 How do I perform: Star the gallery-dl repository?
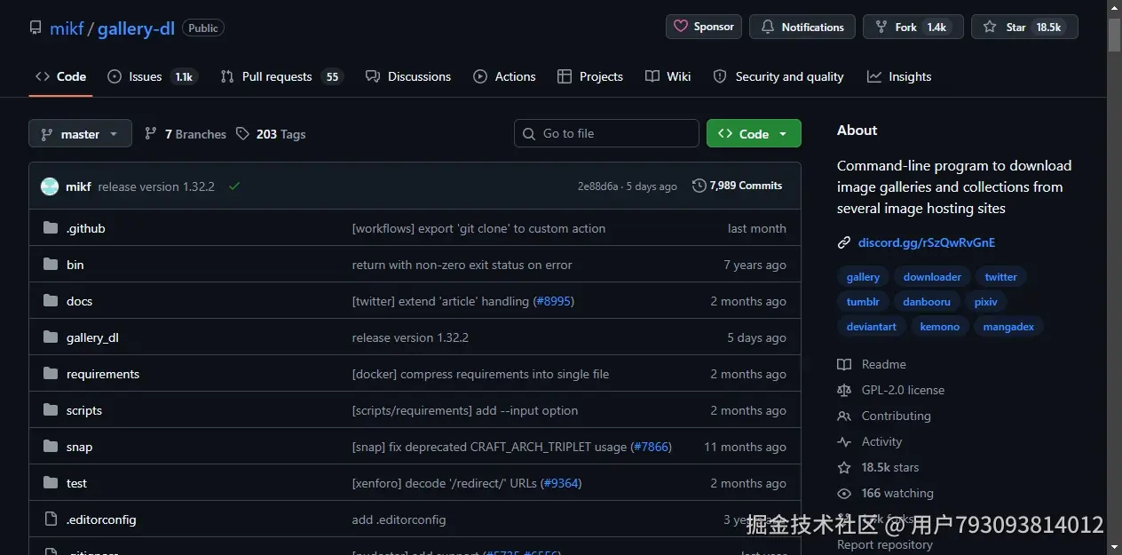pyautogui.click(x=1024, y=27)
